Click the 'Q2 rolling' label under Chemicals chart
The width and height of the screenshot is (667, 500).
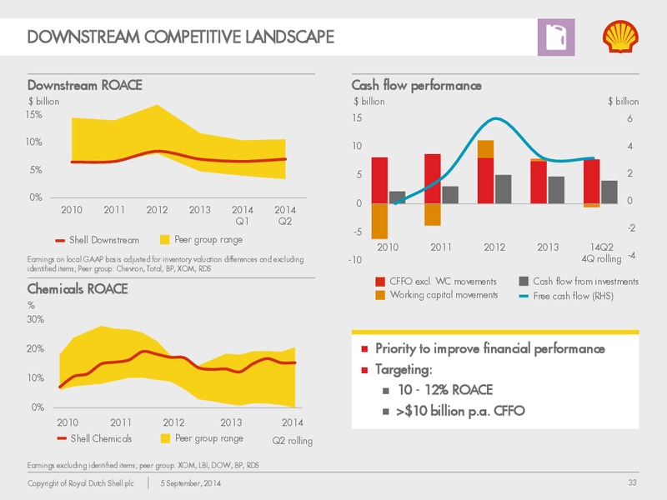pyautogui.click(x=293, y=441)
